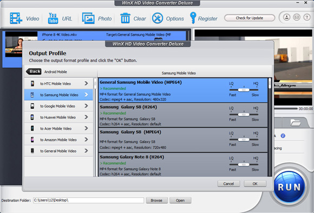Screen dimensions: 314x213
Task: Click the Browse button
Action: pyautogui.click(x=156, y=200)
